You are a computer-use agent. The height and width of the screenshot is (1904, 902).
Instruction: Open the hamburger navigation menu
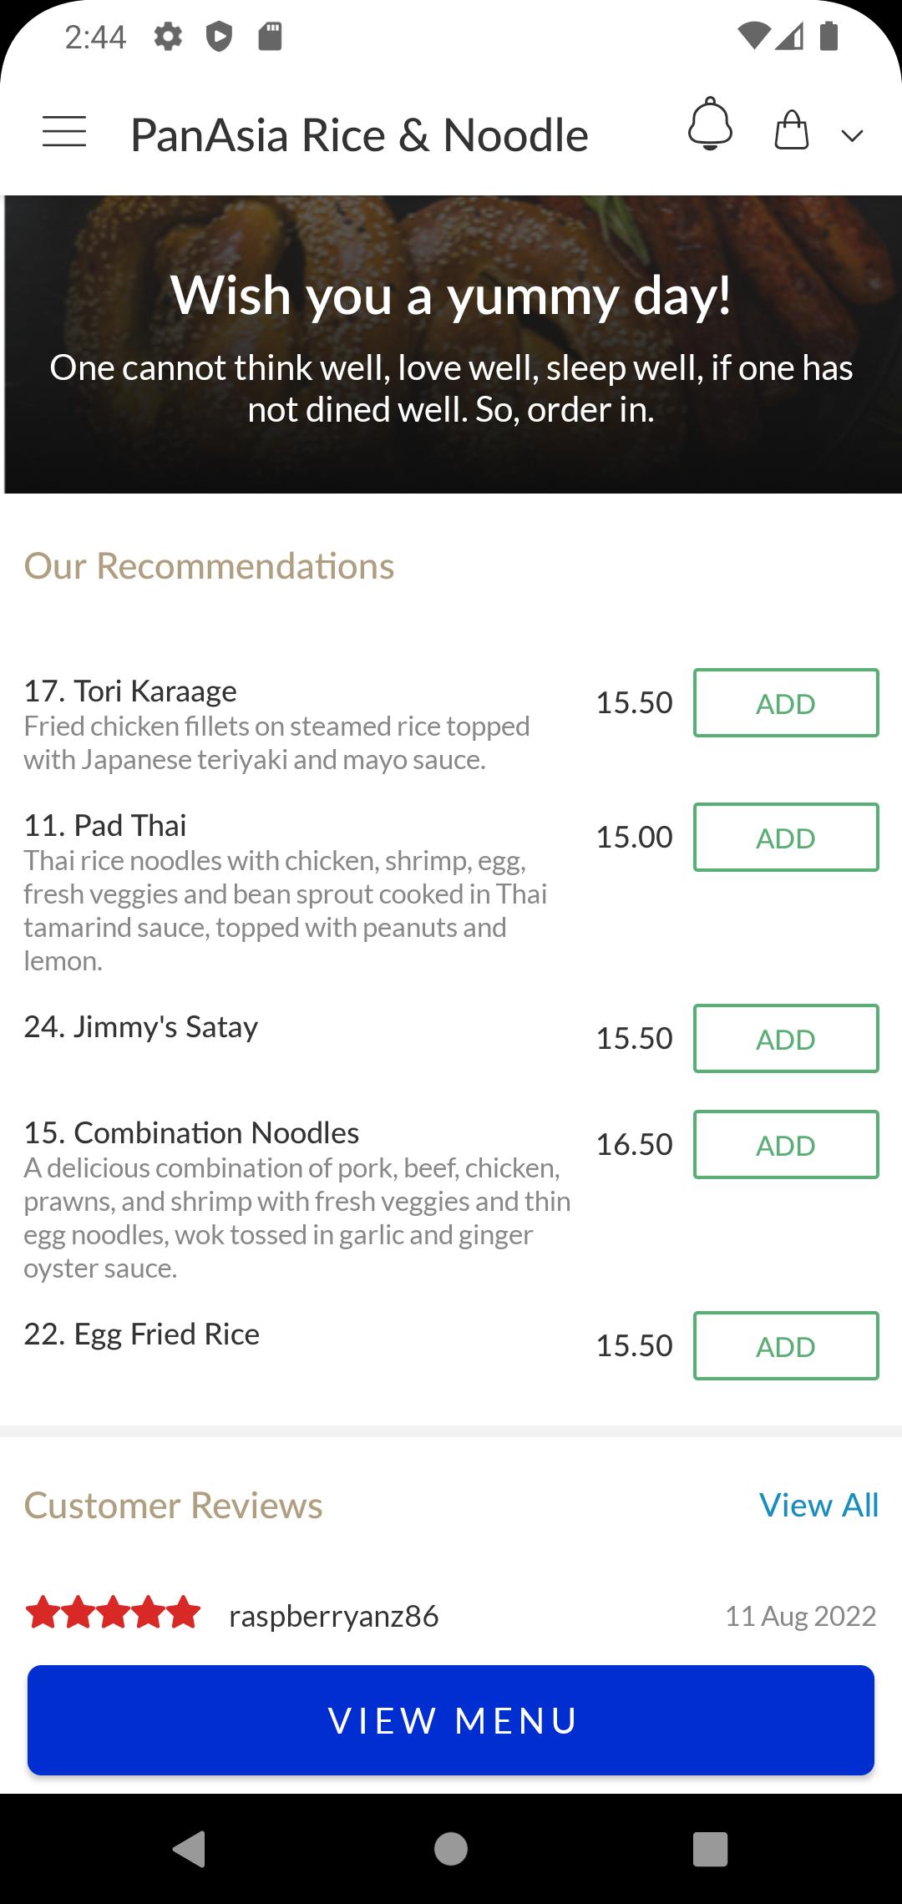[x=64, y=133]
